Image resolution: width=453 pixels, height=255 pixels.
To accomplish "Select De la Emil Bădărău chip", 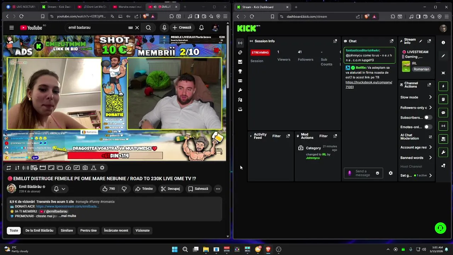I will (39, 231).
